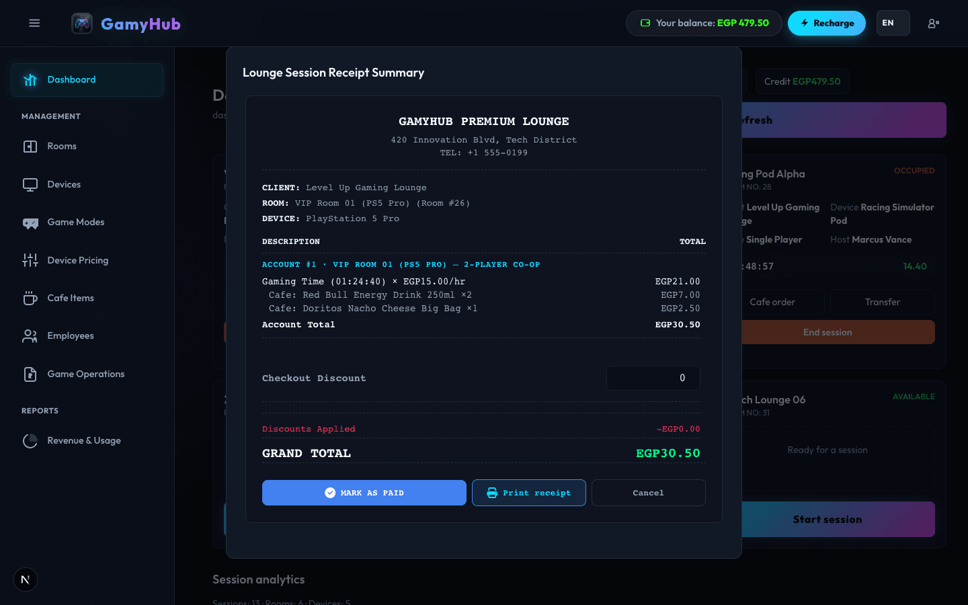
Task: Open the user account icon
Action: [933, 23]
